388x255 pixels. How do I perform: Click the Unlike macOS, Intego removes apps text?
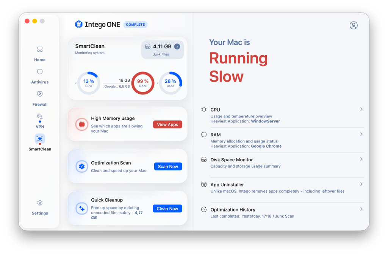click(277, 191)
